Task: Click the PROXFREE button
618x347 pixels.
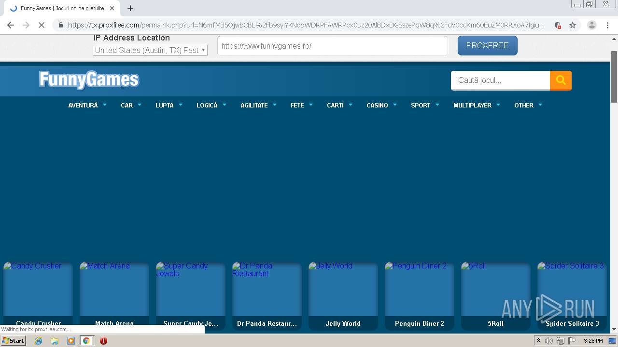Action: [487, 45]
